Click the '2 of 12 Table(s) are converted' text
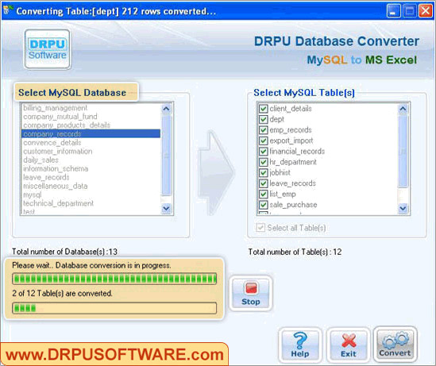Screen dimensions: 436x366 point(62,293)
